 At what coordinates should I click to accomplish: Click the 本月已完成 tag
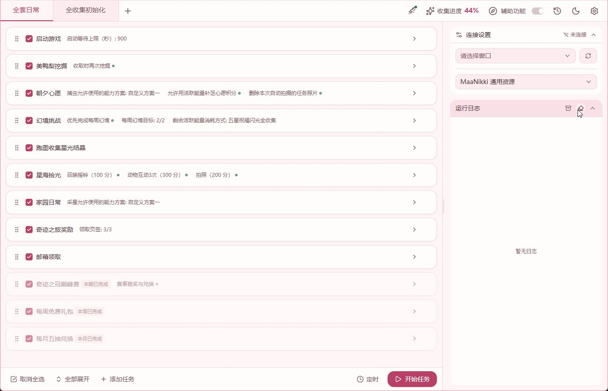click(90, 339)
